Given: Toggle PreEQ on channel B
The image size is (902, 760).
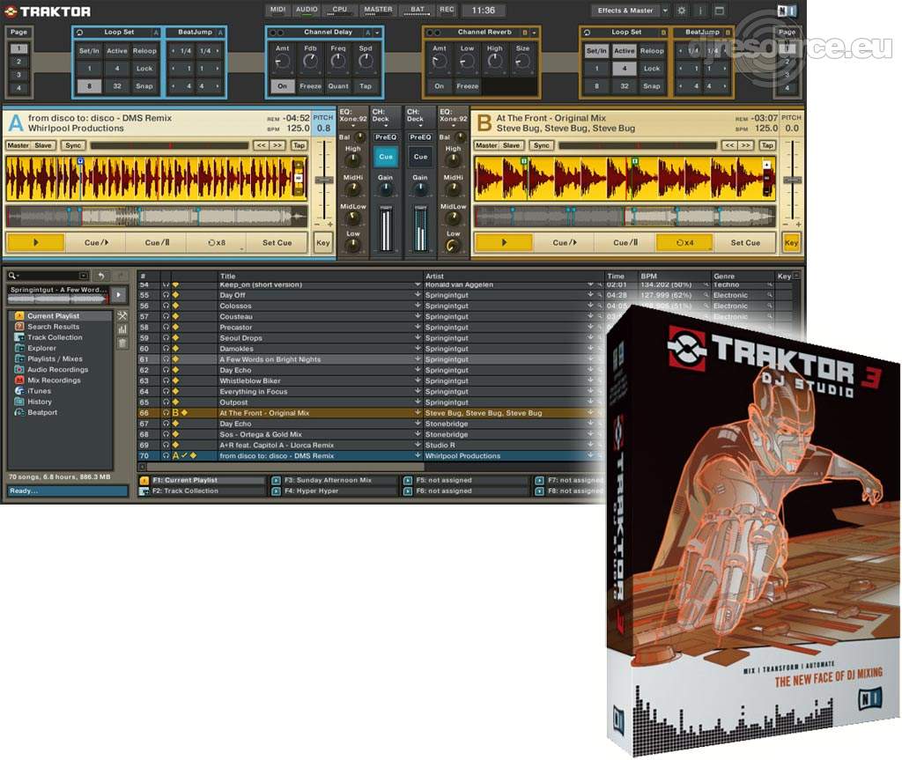Looking at the screenshot, I should tap(420, 137).
